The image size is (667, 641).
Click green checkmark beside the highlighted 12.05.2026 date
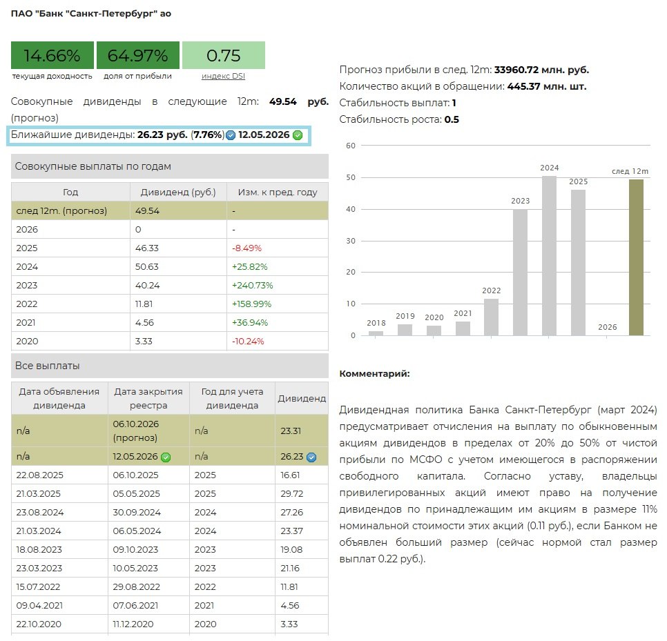pyautogui.click(x=298, y=135)
